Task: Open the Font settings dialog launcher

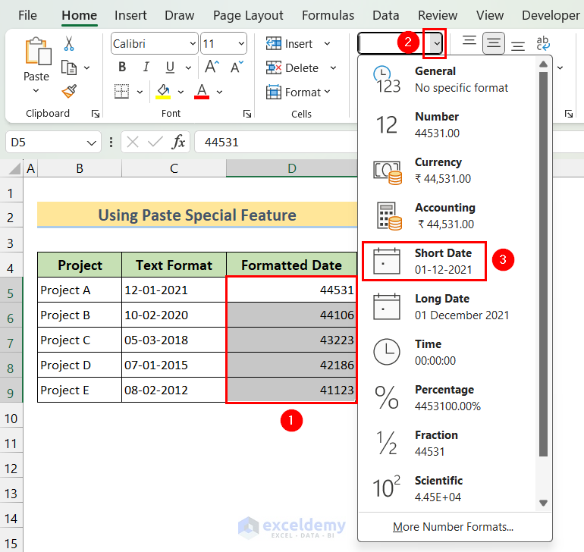Action: tap(247, 114)
